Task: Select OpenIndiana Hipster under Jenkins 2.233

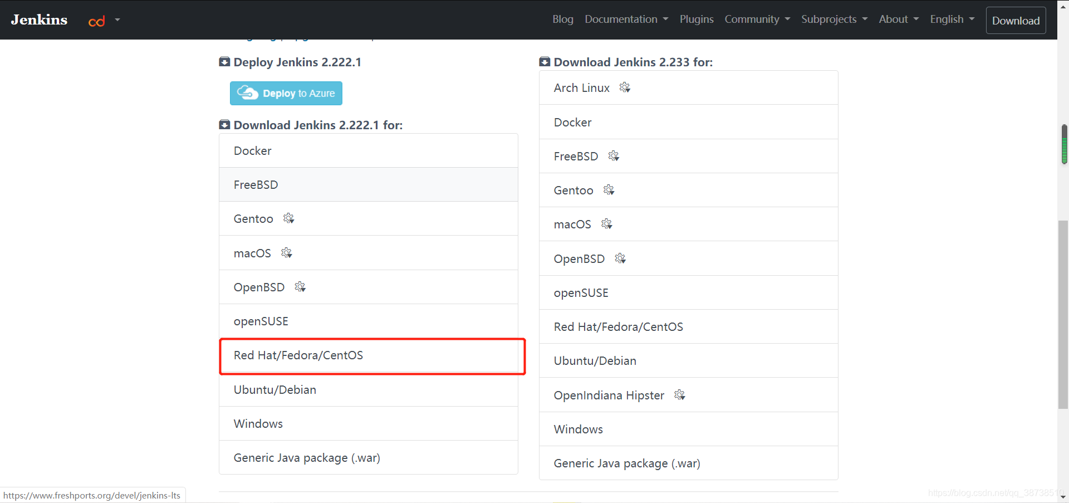Action: (x=689, y=395)
